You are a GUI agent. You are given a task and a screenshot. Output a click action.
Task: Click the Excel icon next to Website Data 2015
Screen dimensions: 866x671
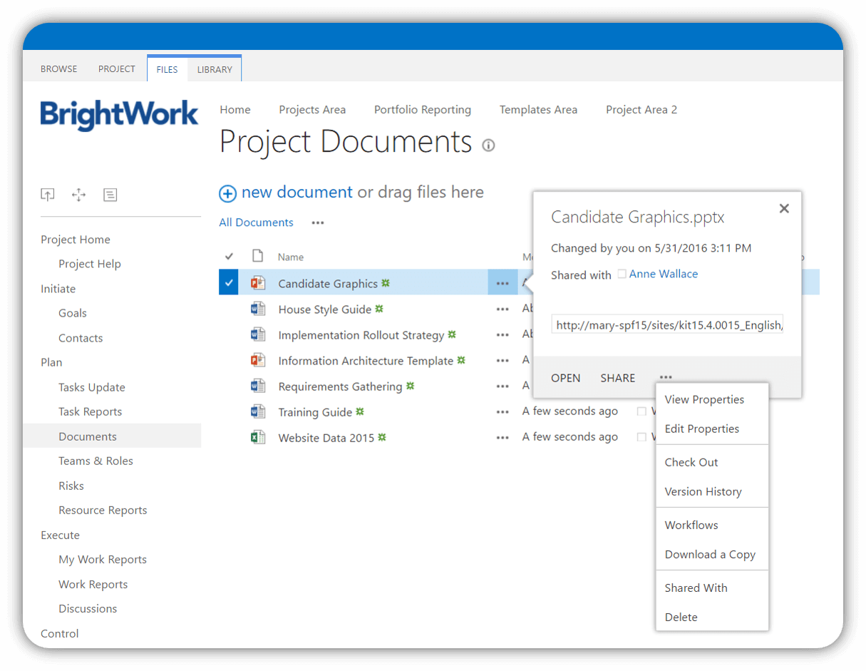(258, 437)
